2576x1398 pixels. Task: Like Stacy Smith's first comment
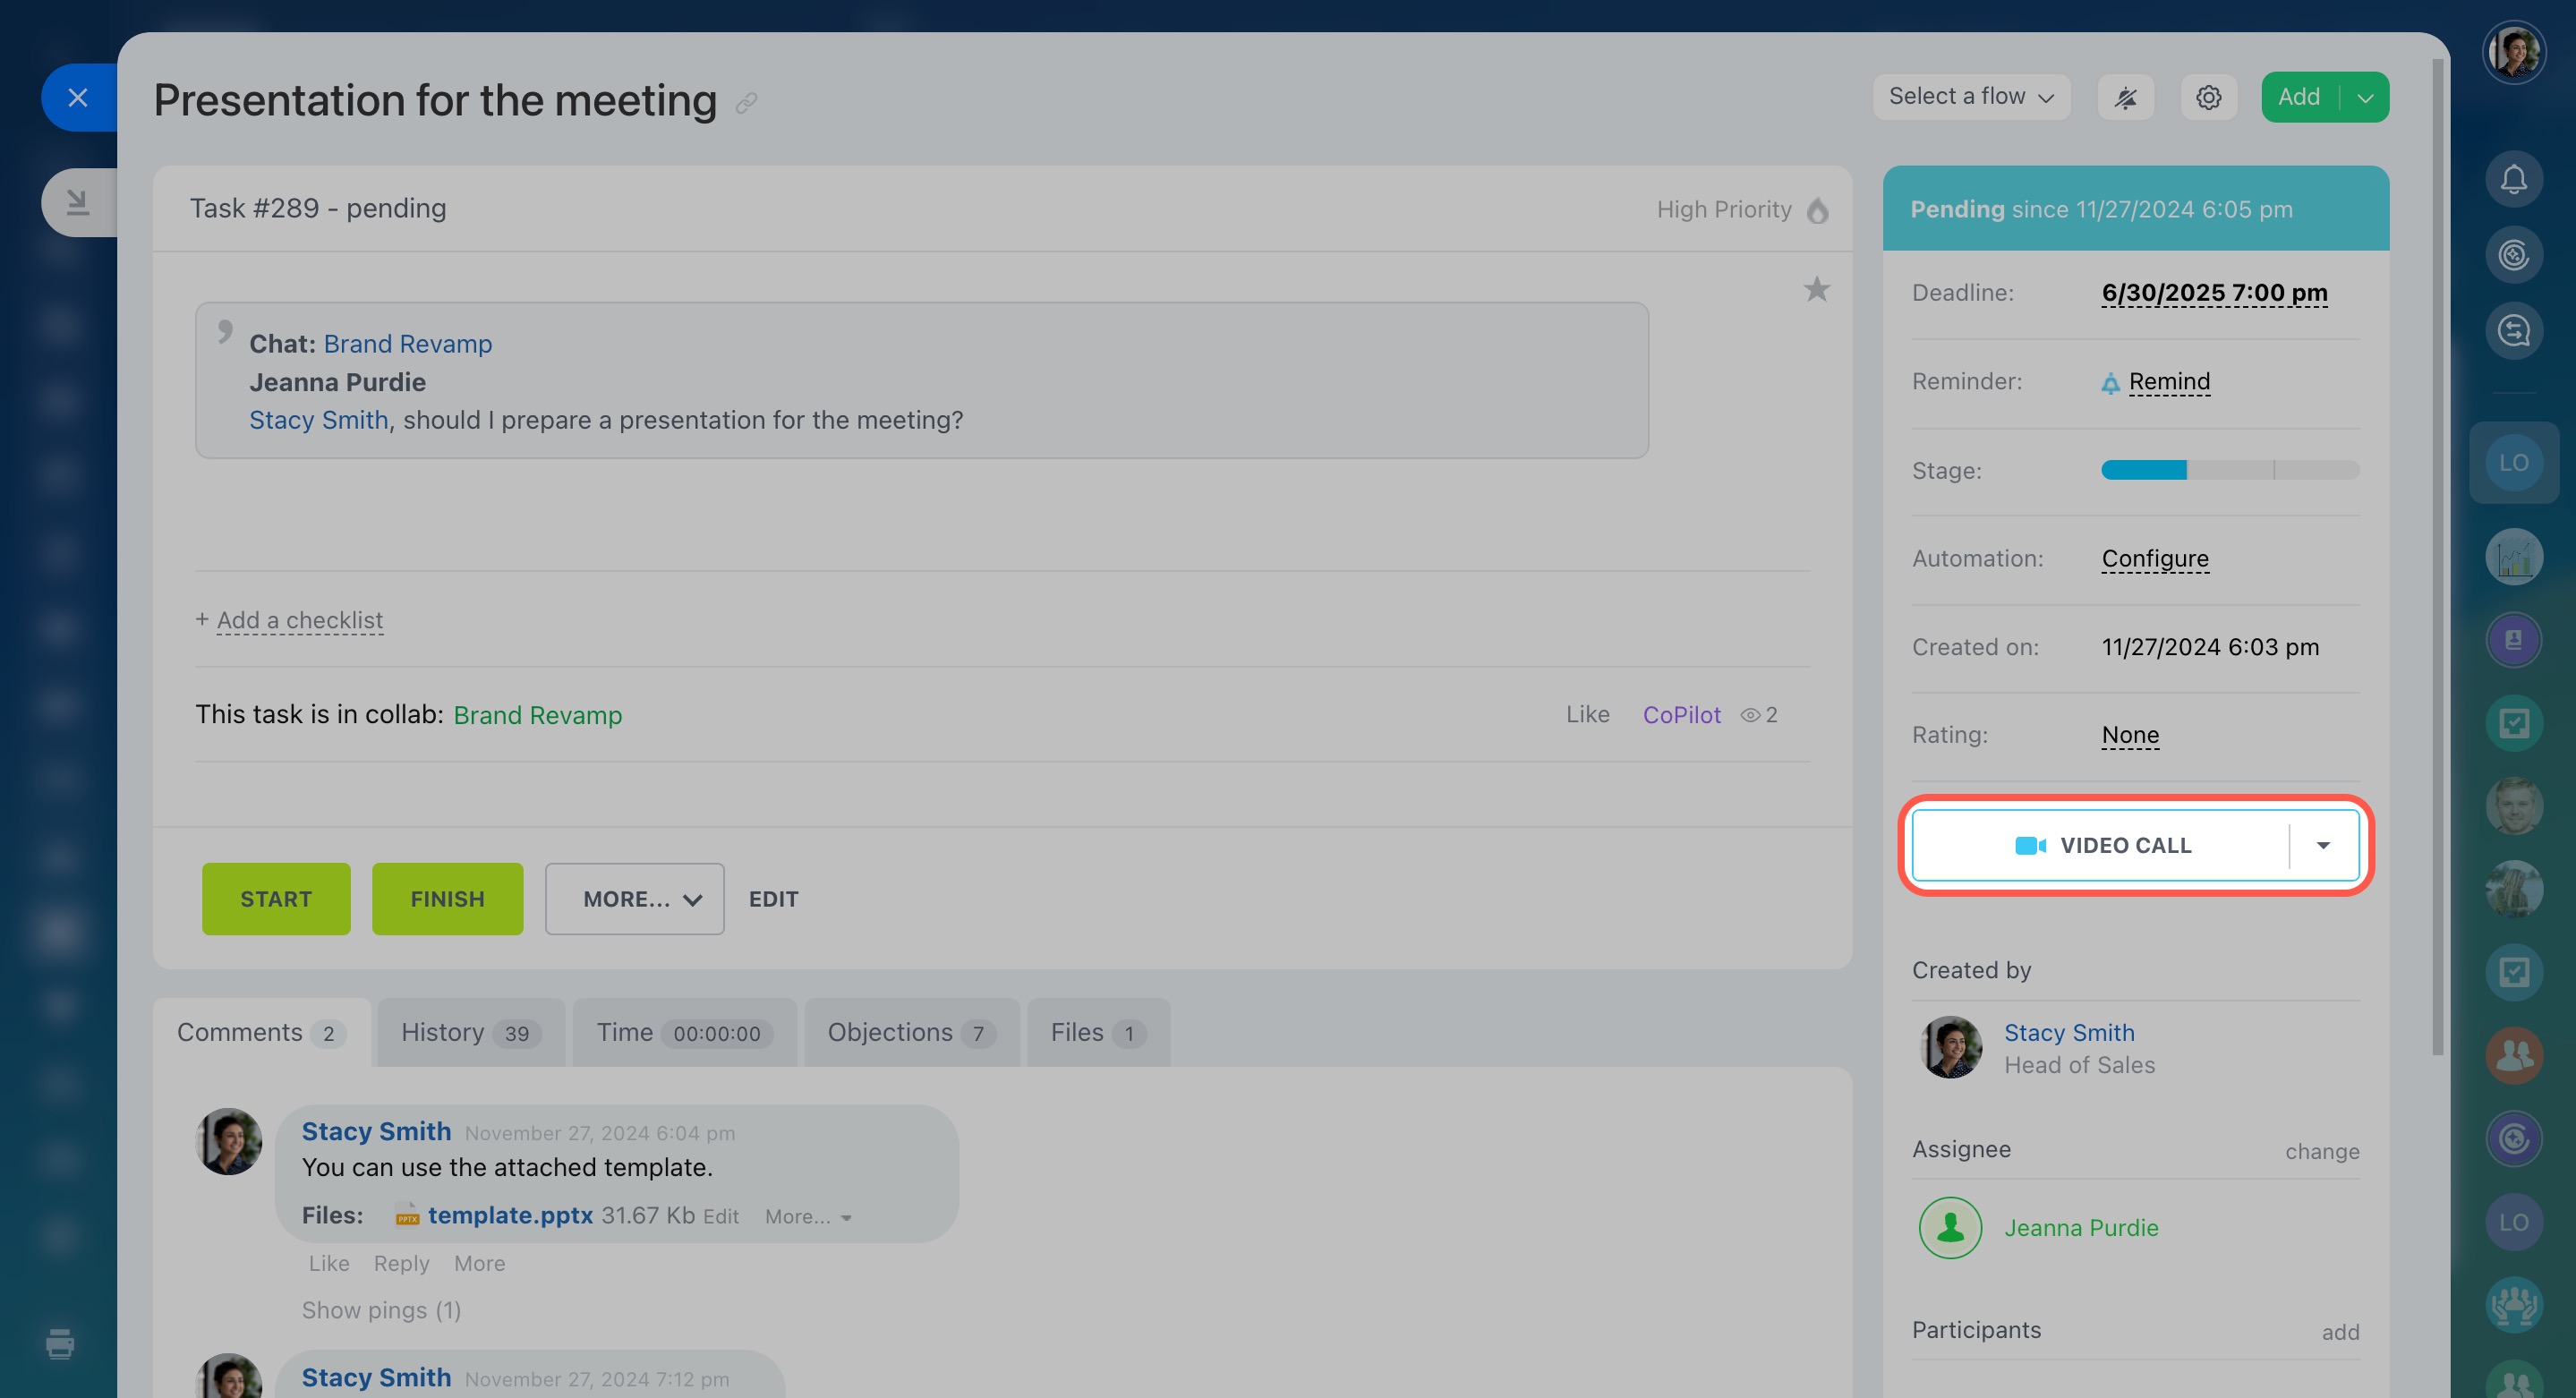(x=329, y=1263)
